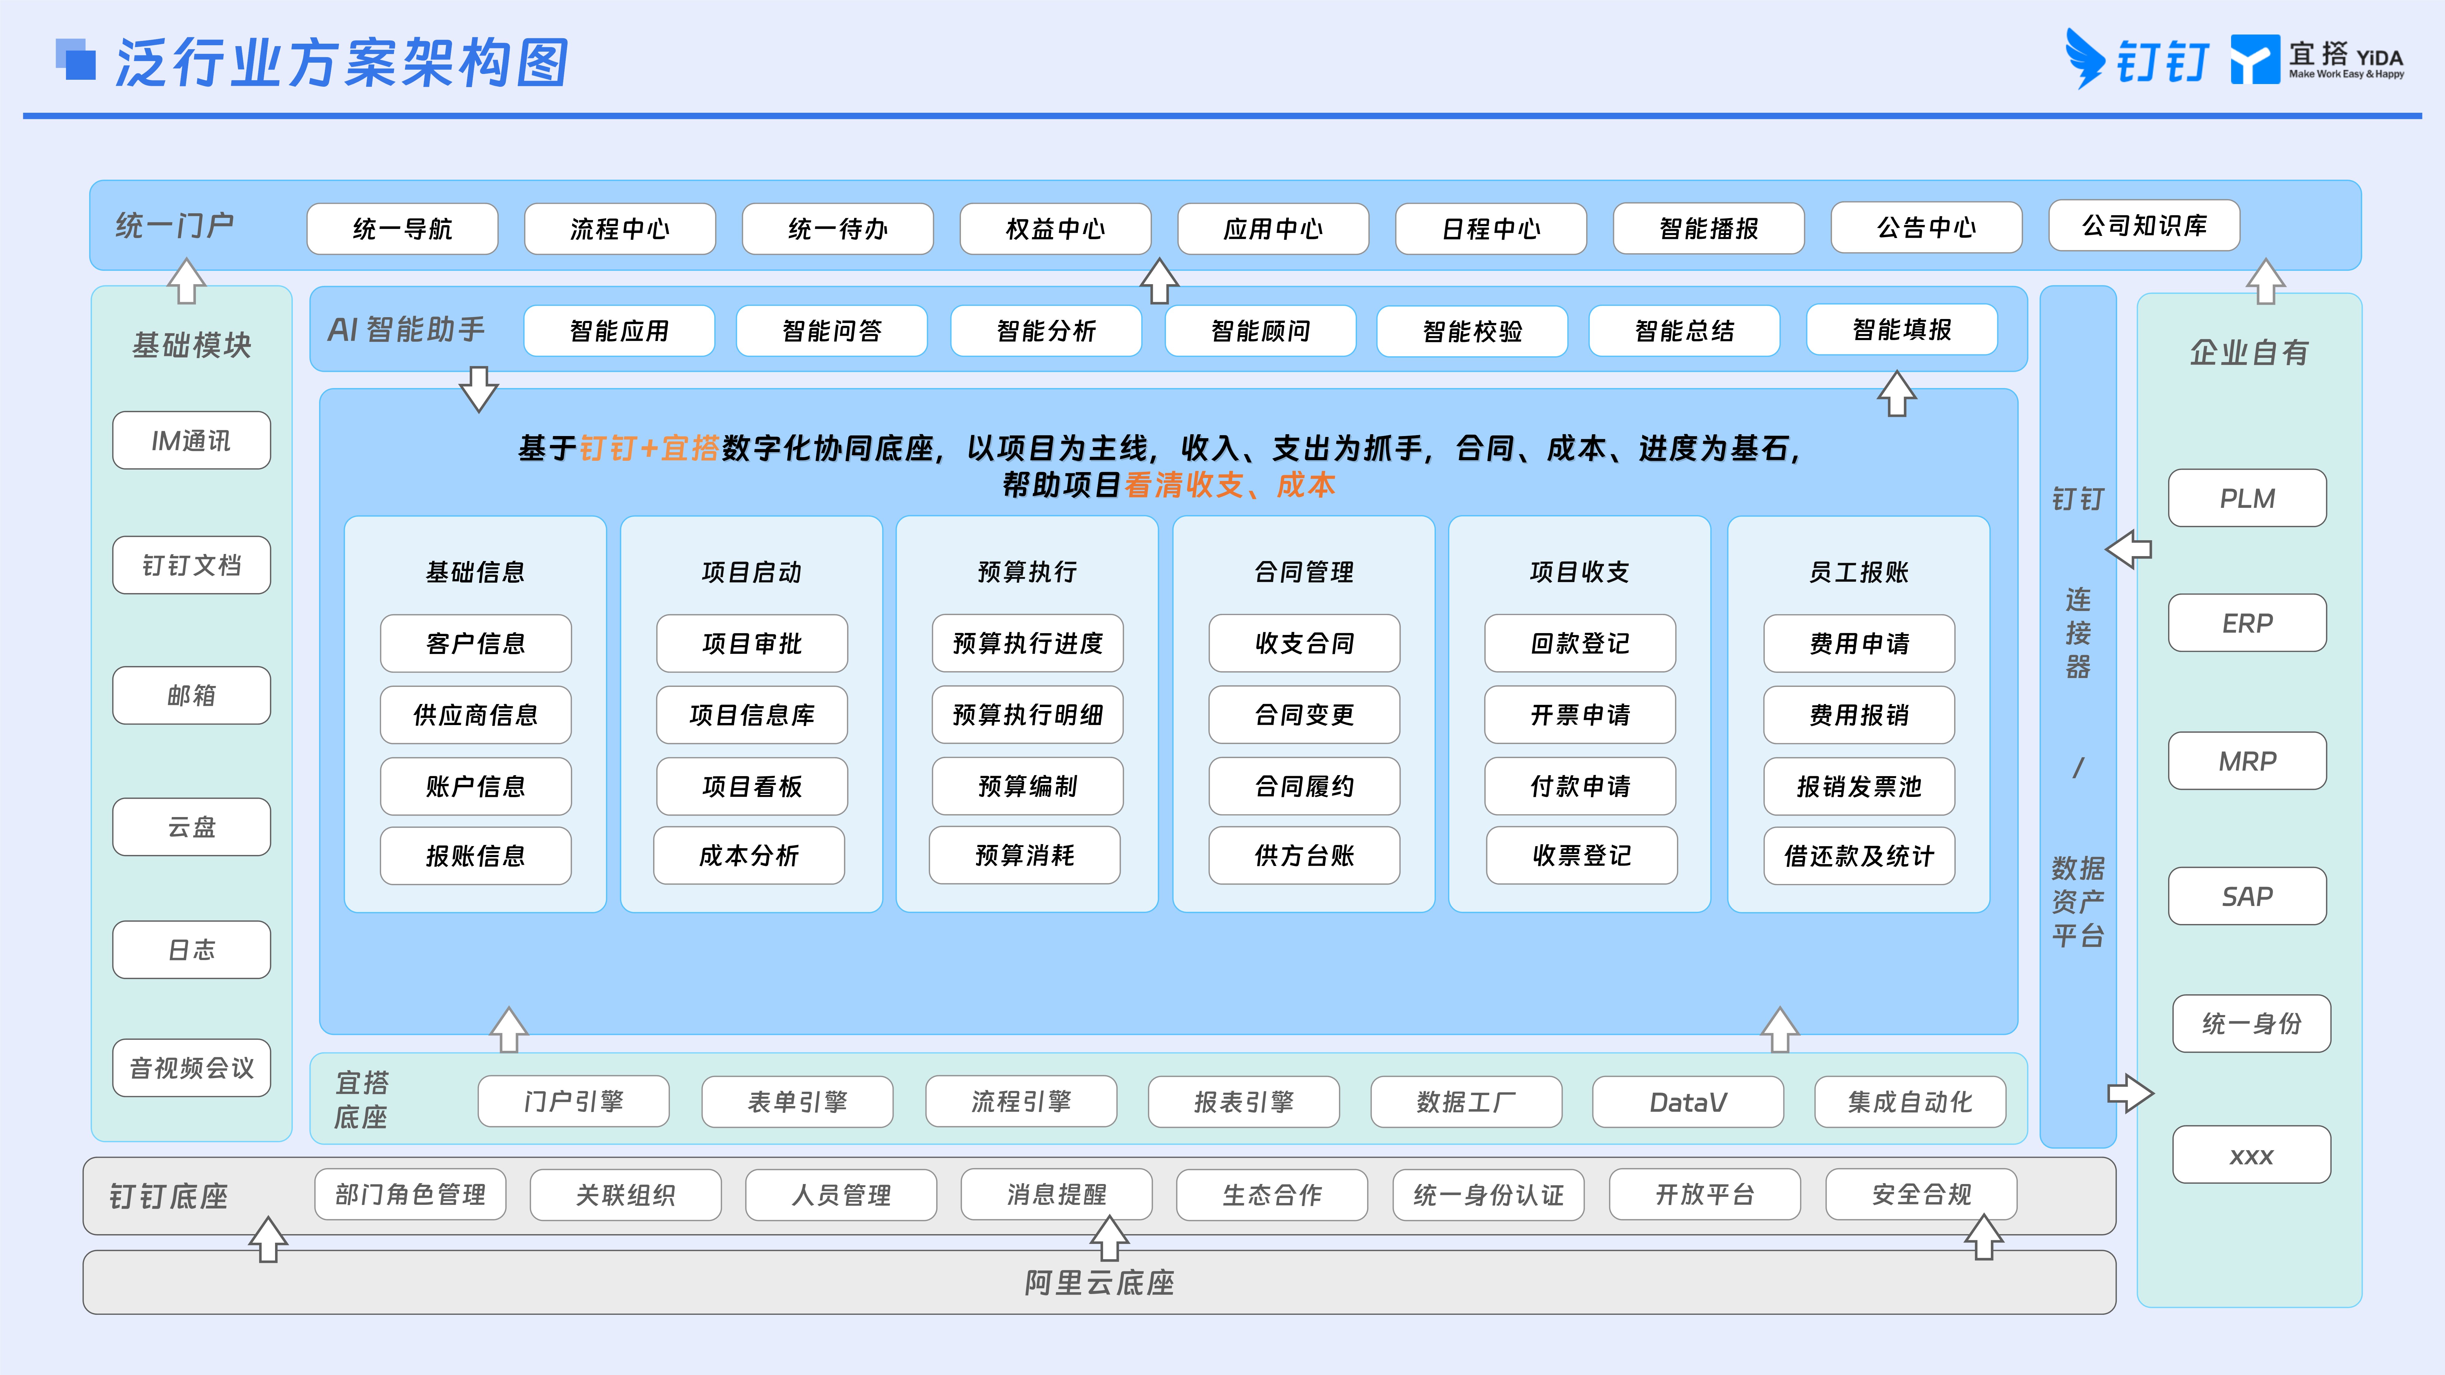Click the 统一待办 box
This screenshot has width=2445, height=1375.
[x=838, y=229]
